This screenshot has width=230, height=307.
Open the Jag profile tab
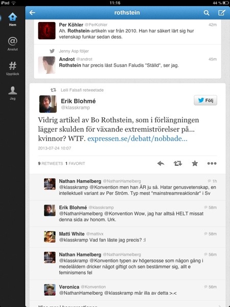12,93
